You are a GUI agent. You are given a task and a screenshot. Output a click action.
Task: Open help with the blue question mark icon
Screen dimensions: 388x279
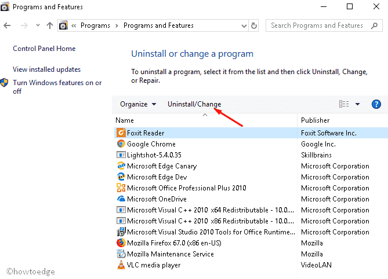pos(376,104)
